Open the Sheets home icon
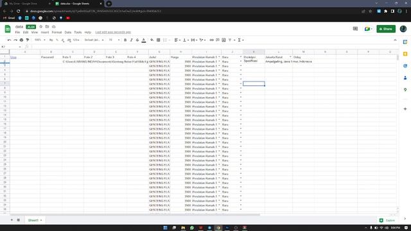411x231 pixels. (8, 29)
